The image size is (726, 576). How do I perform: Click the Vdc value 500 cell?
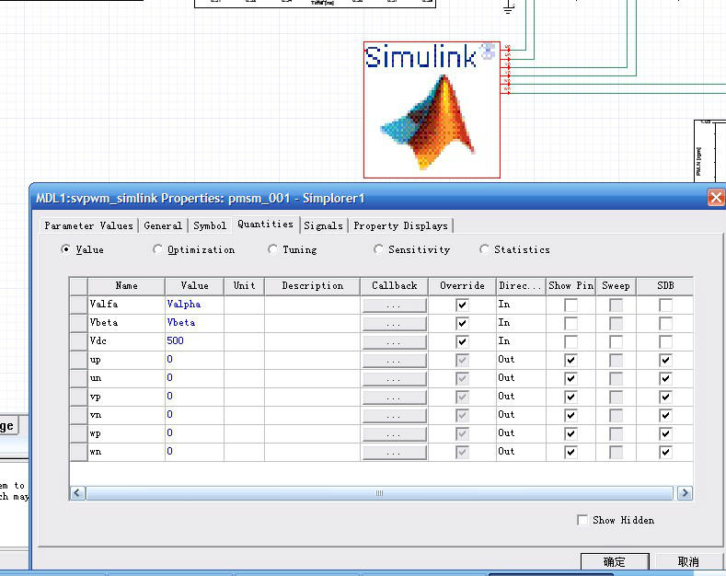[x=194, y=341]
